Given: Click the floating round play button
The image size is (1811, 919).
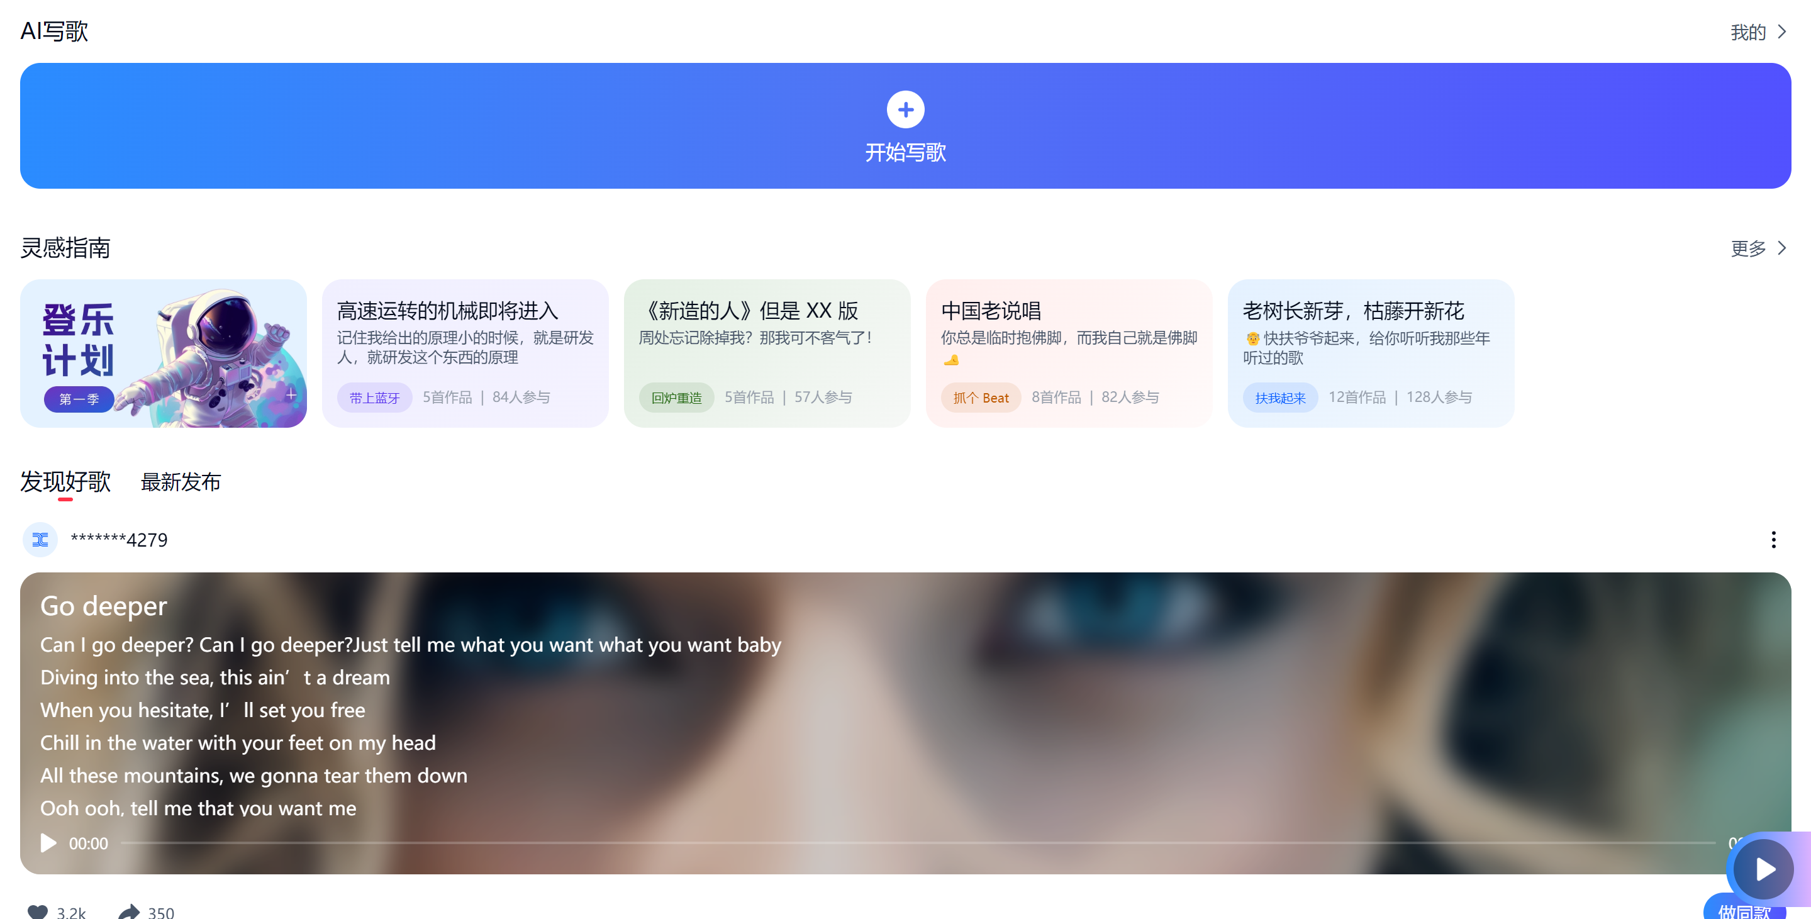Looking at the screenshot, I should (1763, 869).
